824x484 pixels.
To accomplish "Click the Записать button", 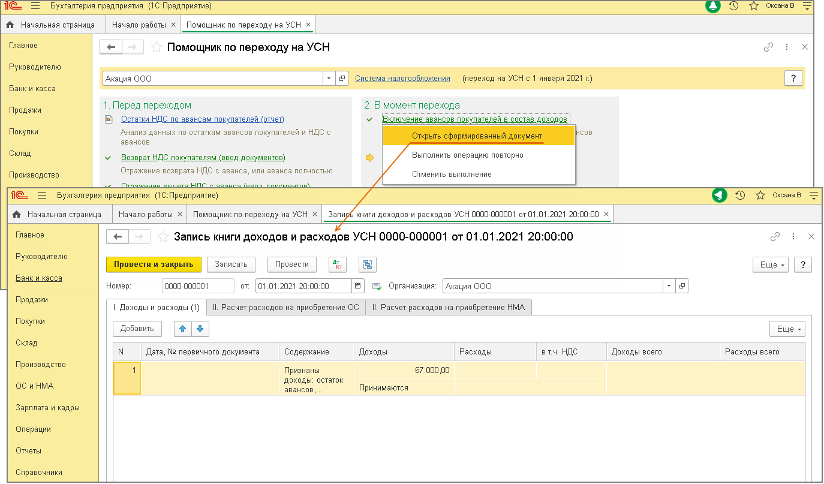I will point(231,264).
